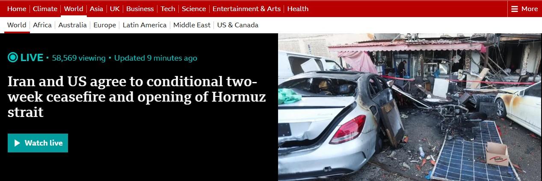Open Europe regional news
Image resolution: width=542 pixels, height=181 pixels.
click(x=105, y=25)
